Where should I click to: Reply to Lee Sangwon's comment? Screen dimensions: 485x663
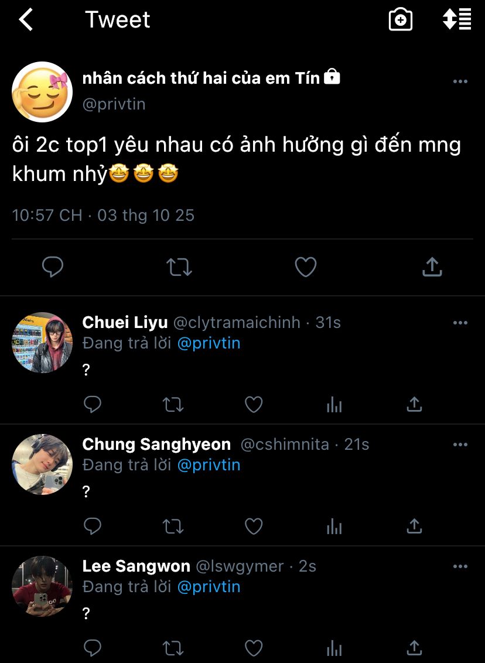tap(93, 648)
